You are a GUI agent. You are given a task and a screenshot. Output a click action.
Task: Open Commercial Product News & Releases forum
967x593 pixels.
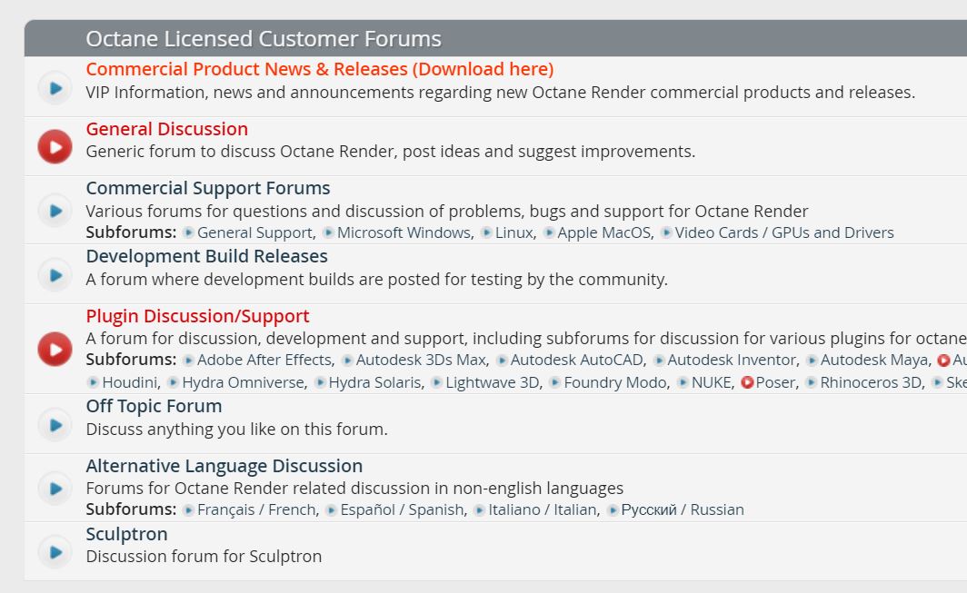319,69
